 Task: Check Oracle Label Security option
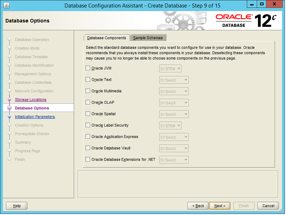coord(88,125)
